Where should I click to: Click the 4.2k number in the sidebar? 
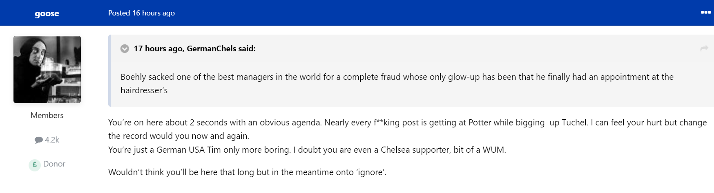(52, 140)
